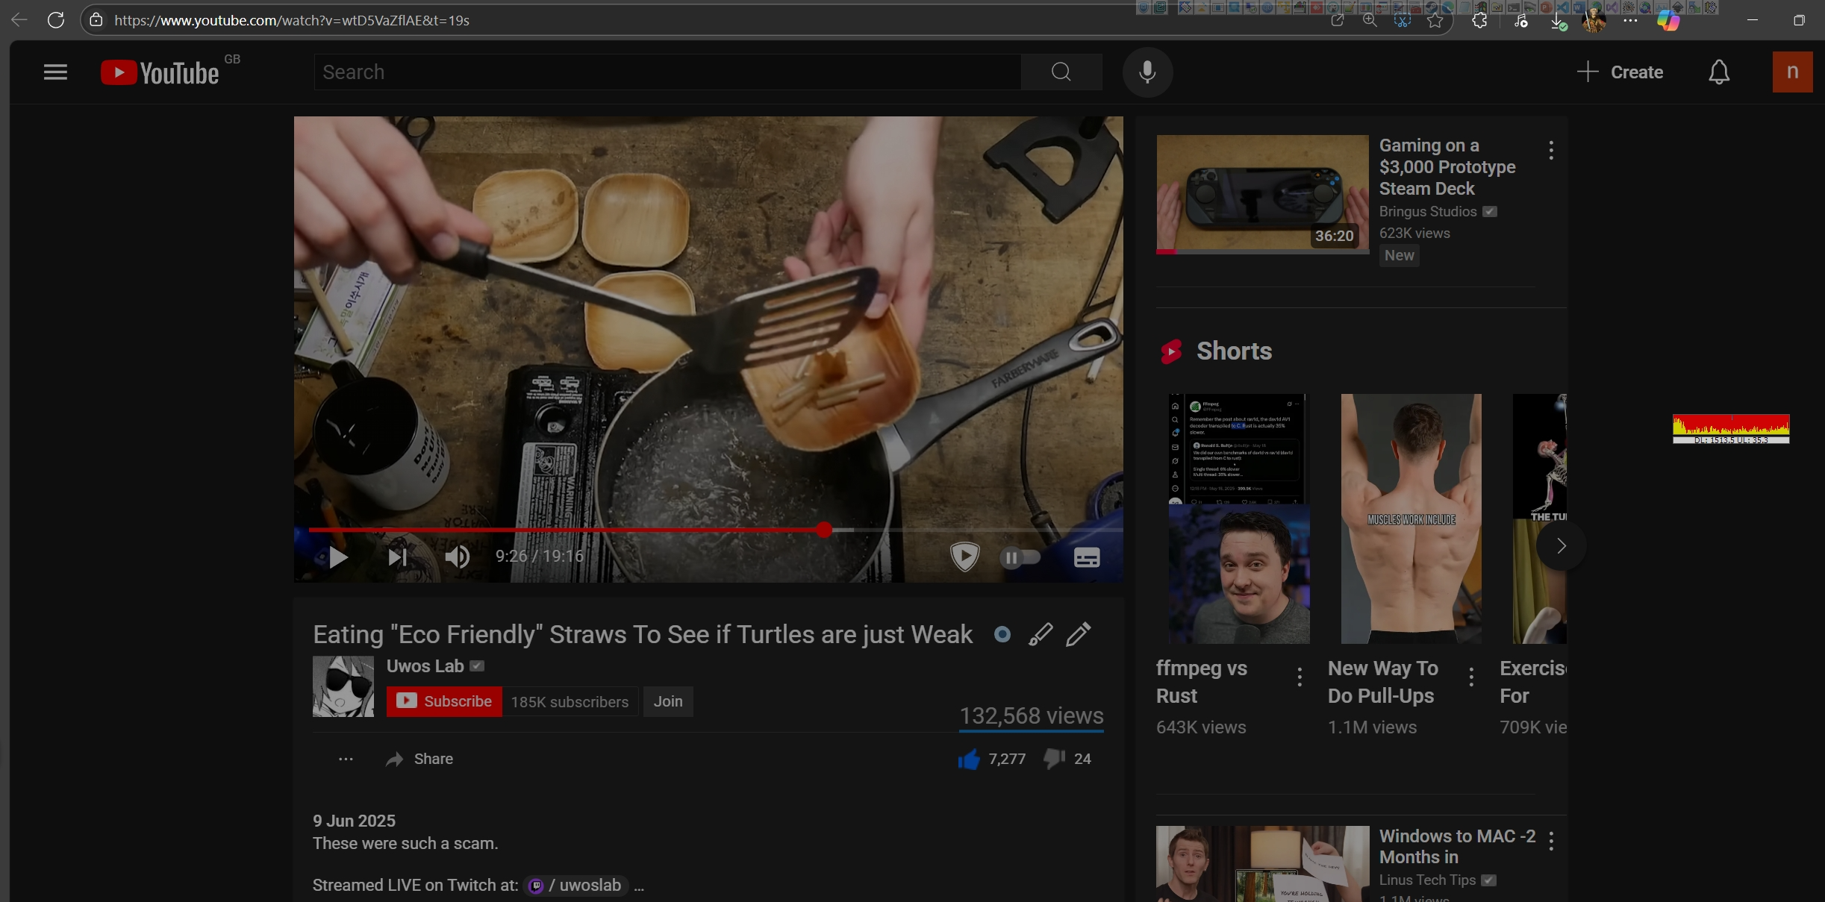Open more actions ellipsis under video
The height and width of the screenshot is (902, 1825).
click(346, 759)
